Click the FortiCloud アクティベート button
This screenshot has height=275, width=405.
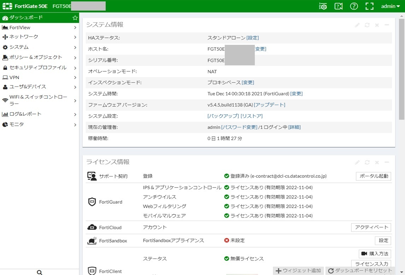pyautogui.click(x=371, y=227)
